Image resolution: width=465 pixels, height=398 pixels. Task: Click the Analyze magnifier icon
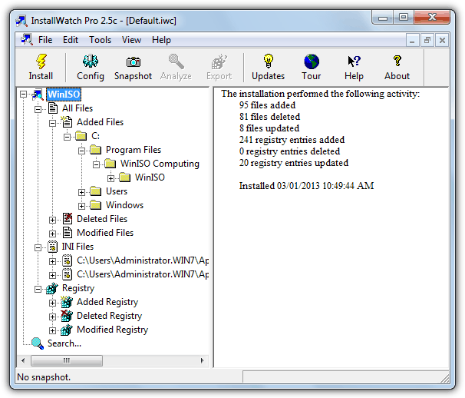click(176, 61)
